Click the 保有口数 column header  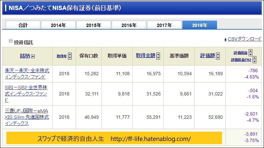pyautogui.click(x=89, y=56)
